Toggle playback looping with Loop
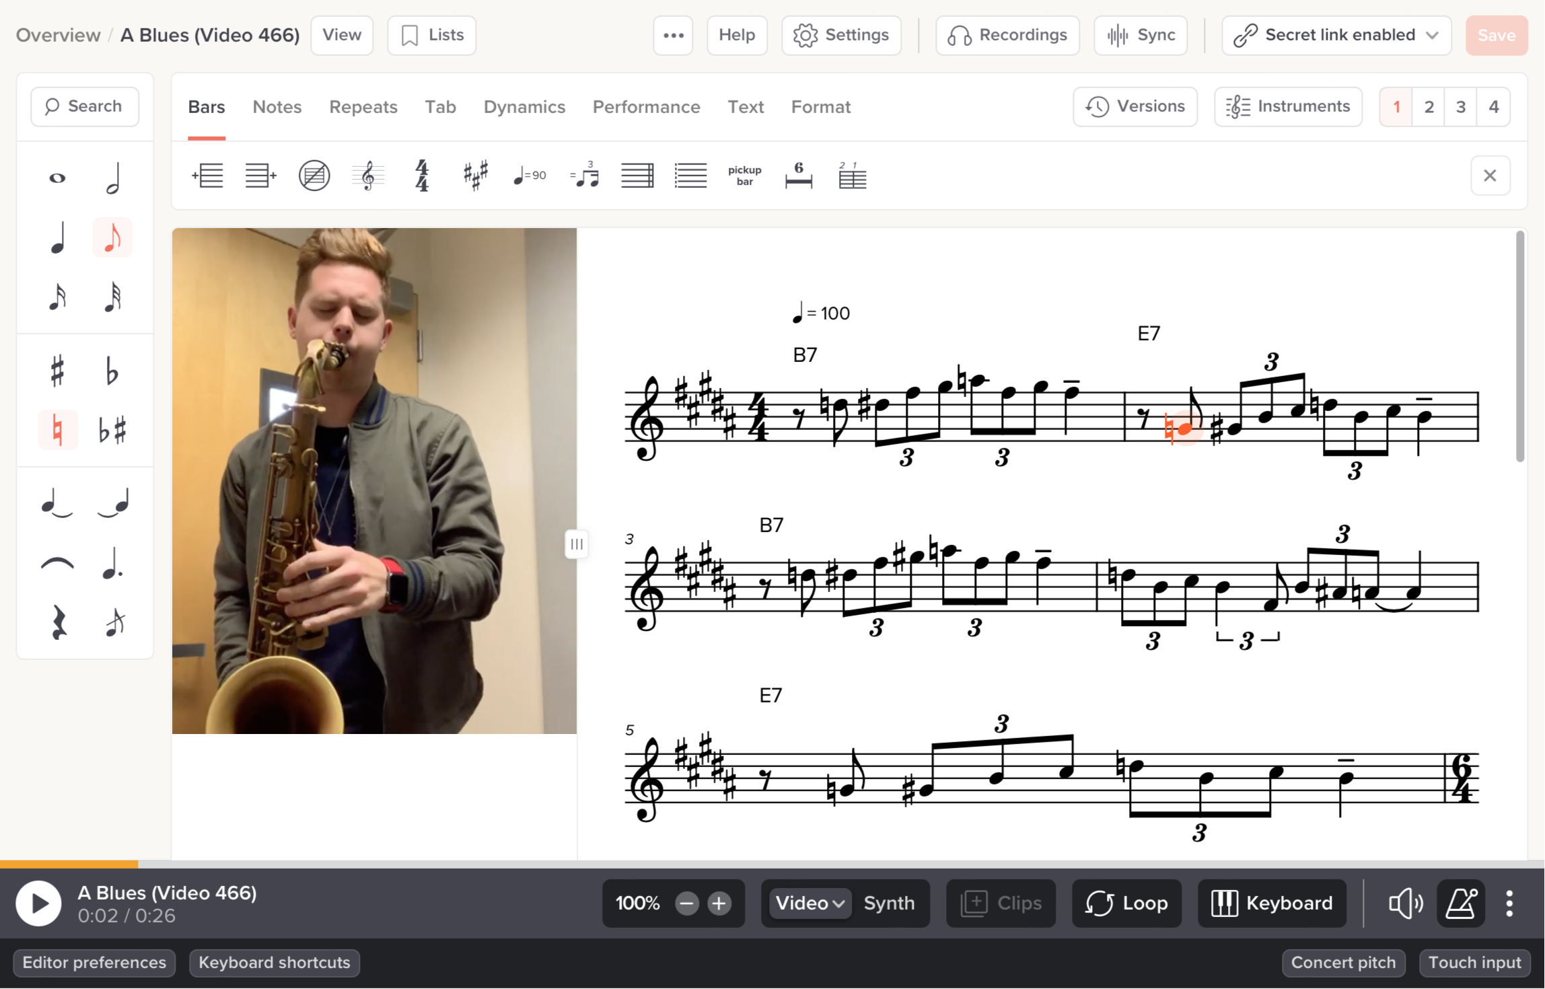Screen dimensions: 1545x989 (1126, 903)
